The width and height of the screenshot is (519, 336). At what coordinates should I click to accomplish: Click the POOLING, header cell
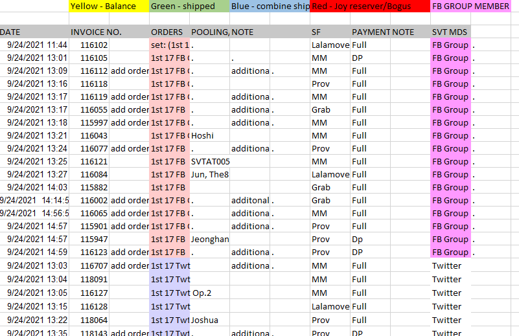coord(209,32)
